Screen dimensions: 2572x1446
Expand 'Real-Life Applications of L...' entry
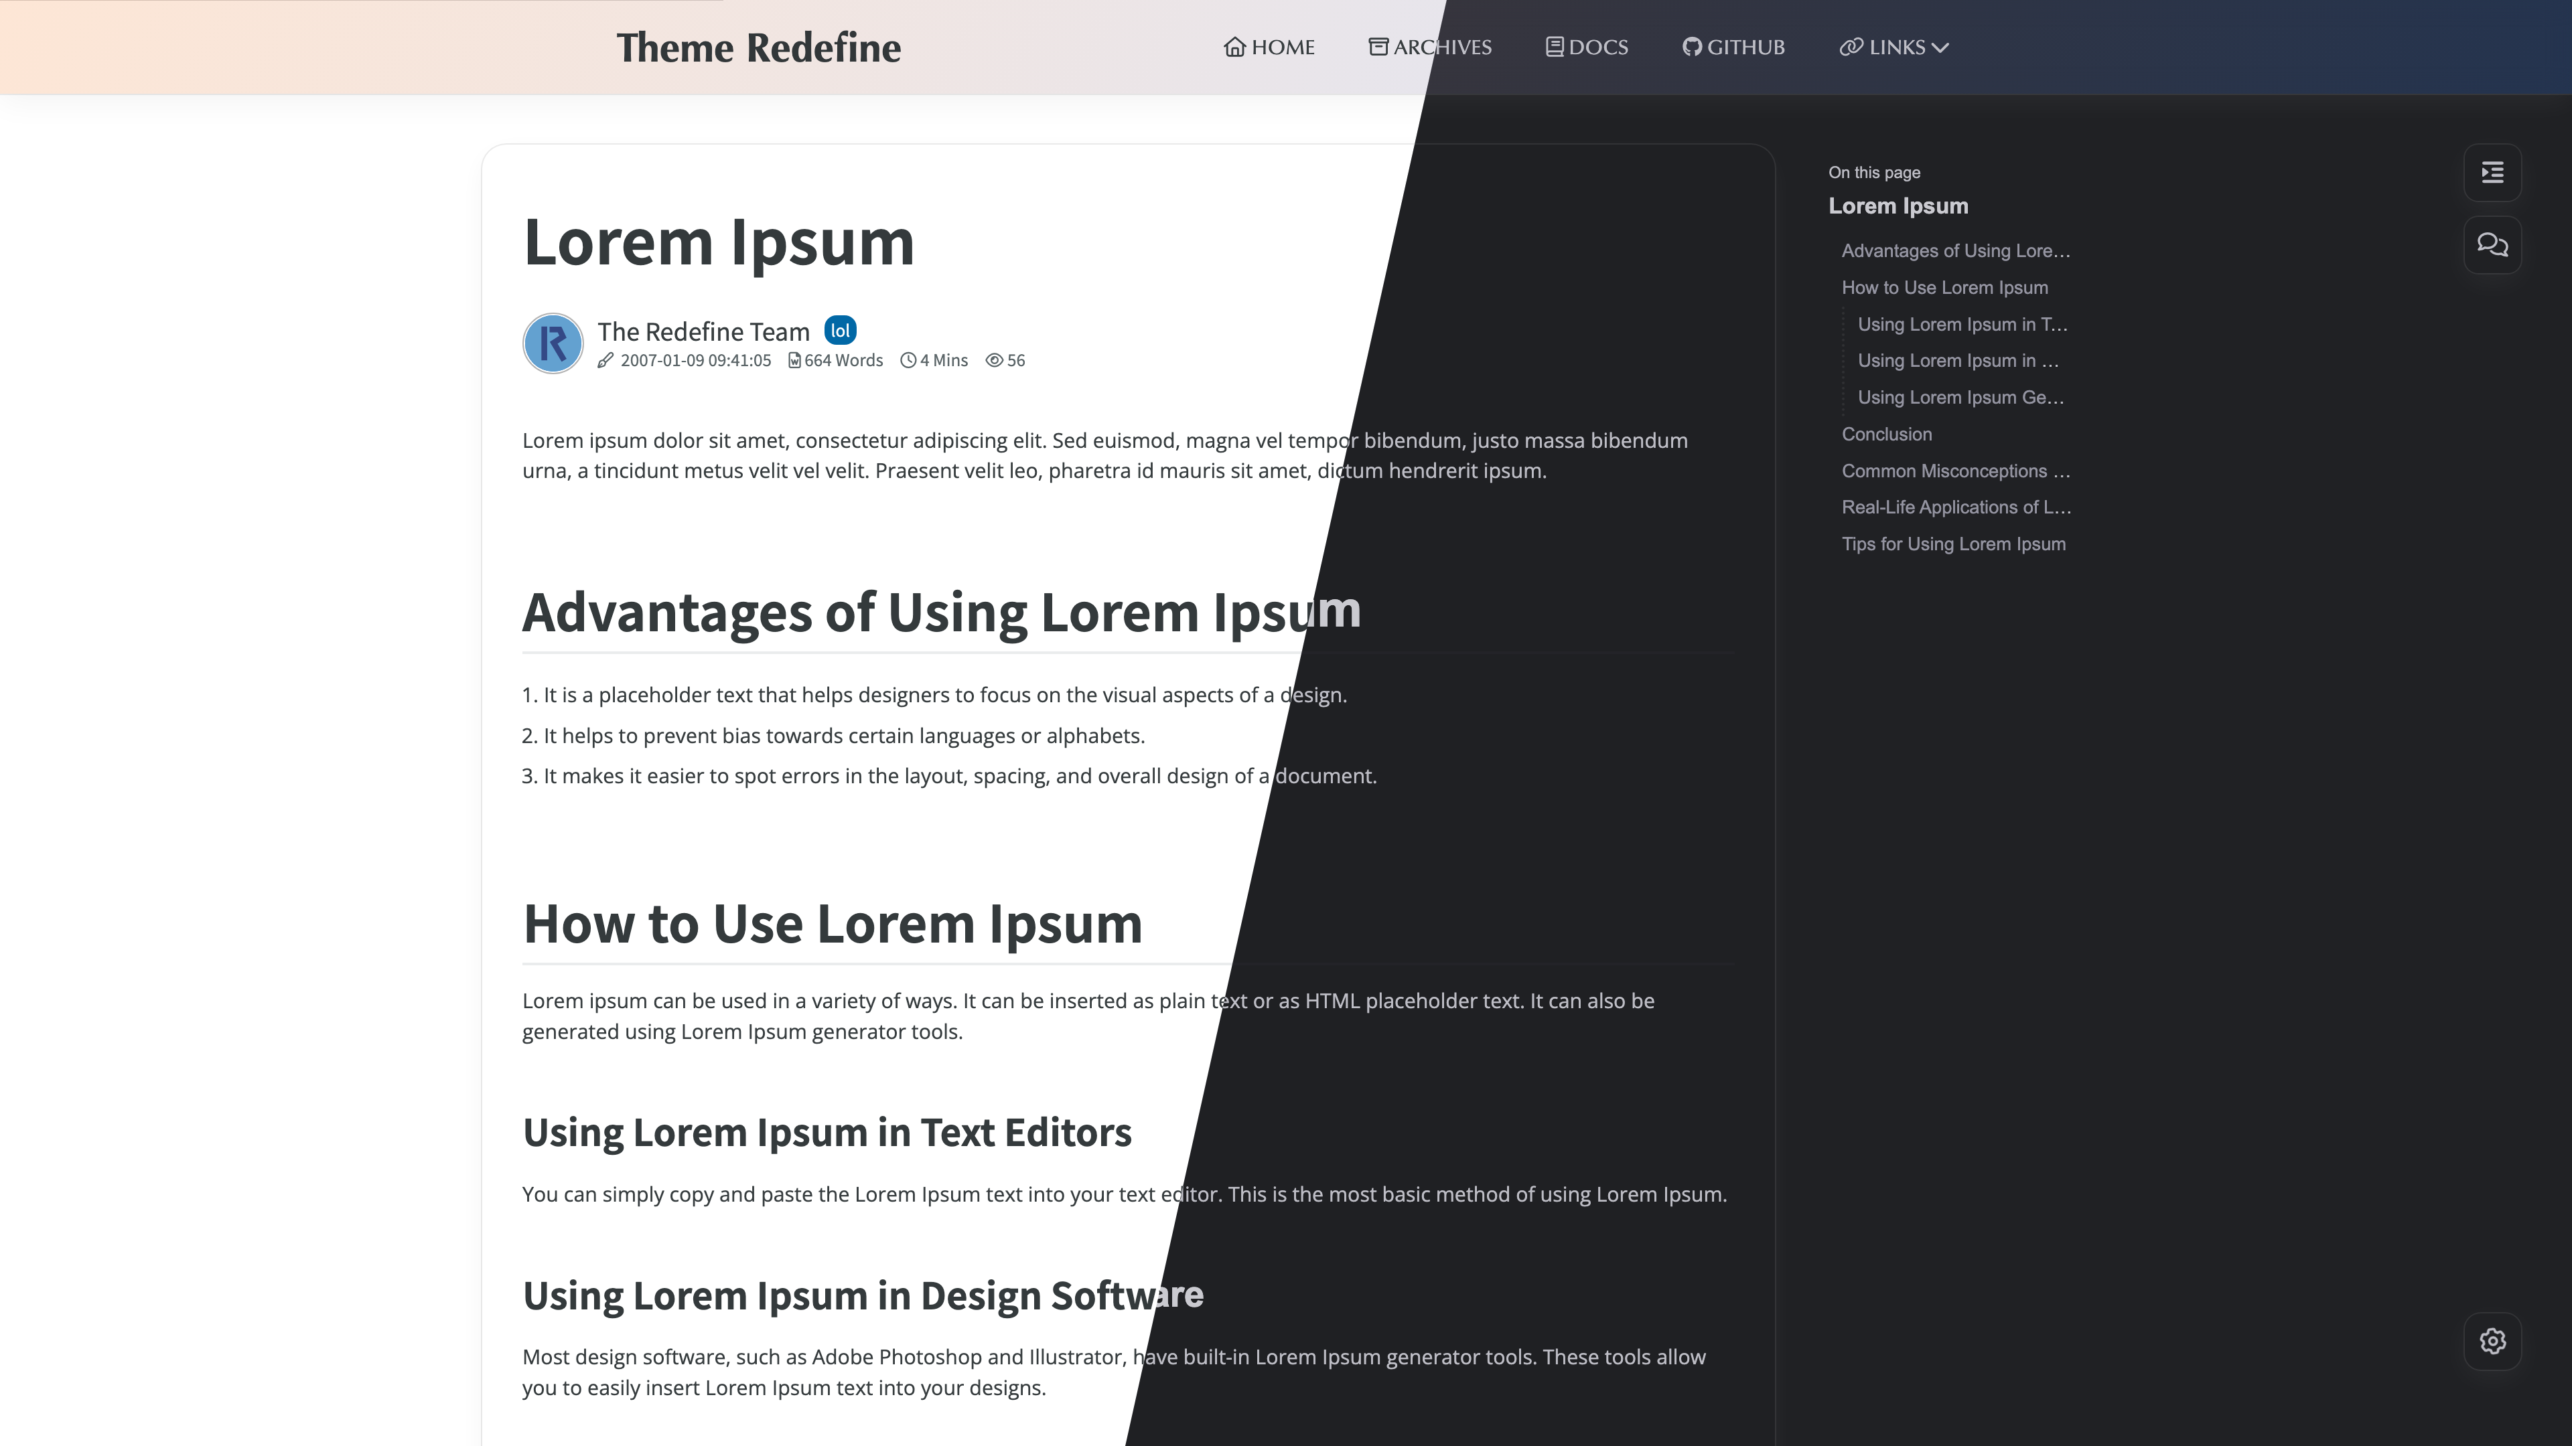pyautogui.click(x=1957, y=507)
